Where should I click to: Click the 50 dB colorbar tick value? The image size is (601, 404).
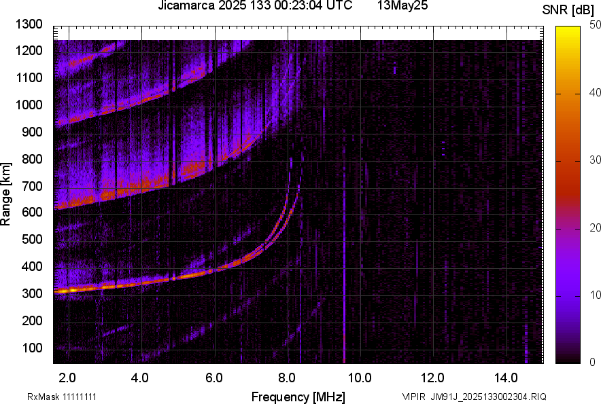[595, 25]
